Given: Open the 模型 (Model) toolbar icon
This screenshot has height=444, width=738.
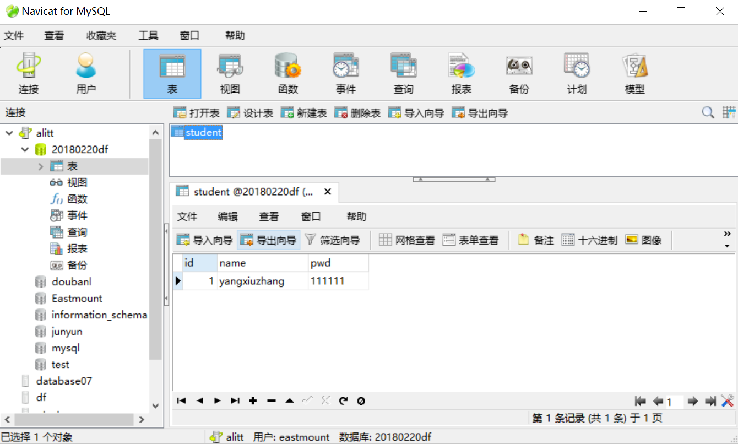Looking at the screenshot, I should point(634,73).
